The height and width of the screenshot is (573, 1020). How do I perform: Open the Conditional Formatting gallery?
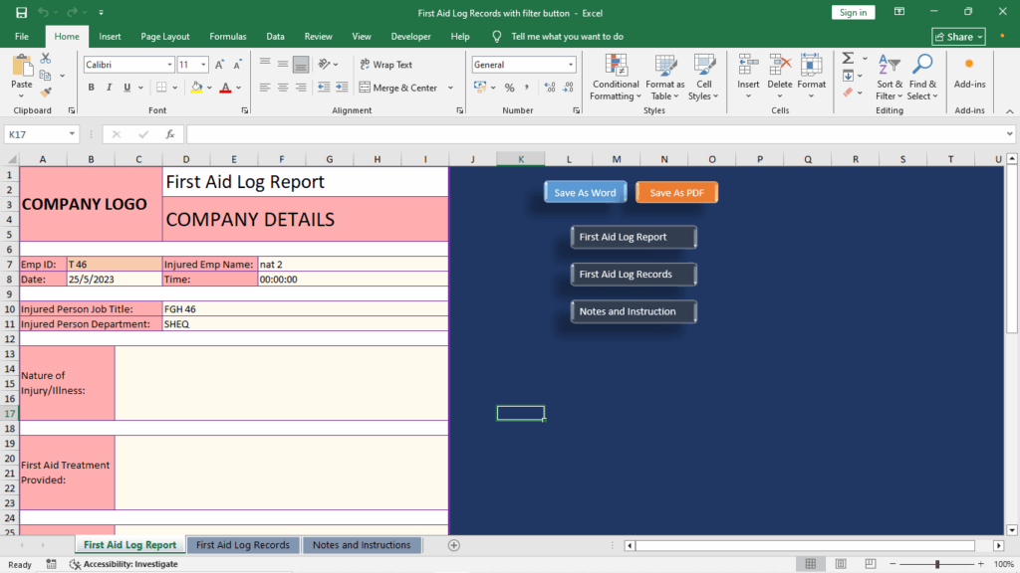(615, 80)
